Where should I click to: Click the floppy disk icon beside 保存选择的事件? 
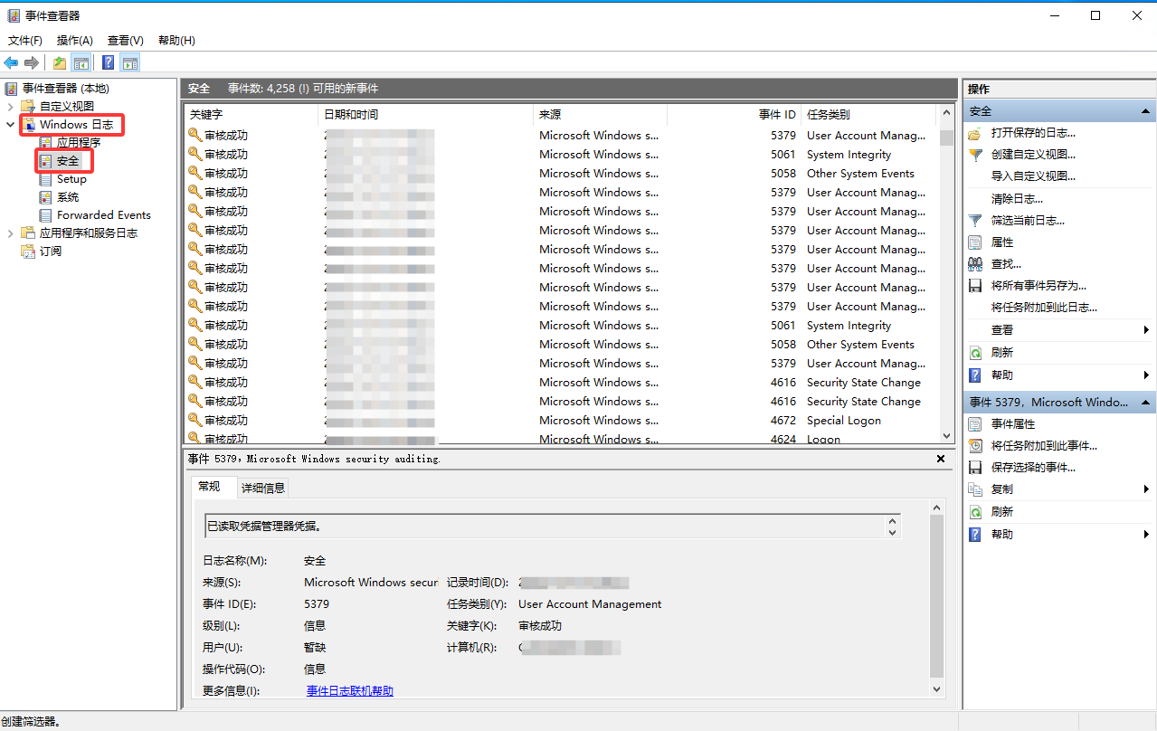975,468
